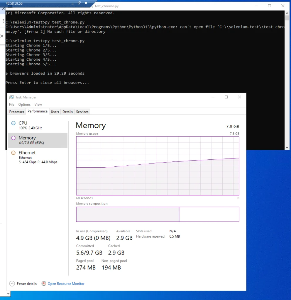Click the Resource Monitor gauge icon
Screen dimensions: 291x300
pyautogui.click(x=44, y=284)
